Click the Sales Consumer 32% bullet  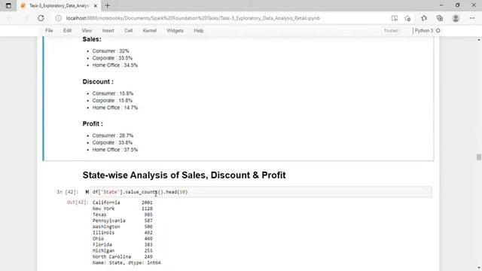click(x=111, y=51)
